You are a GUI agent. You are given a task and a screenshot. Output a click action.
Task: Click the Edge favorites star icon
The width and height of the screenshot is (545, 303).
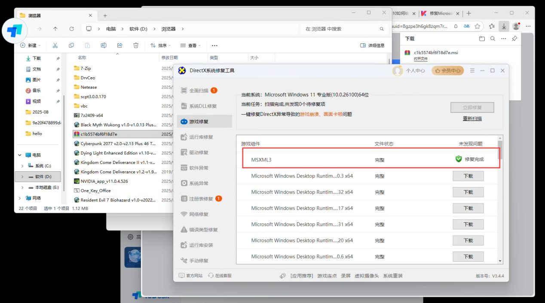click(x=477, y=26)
